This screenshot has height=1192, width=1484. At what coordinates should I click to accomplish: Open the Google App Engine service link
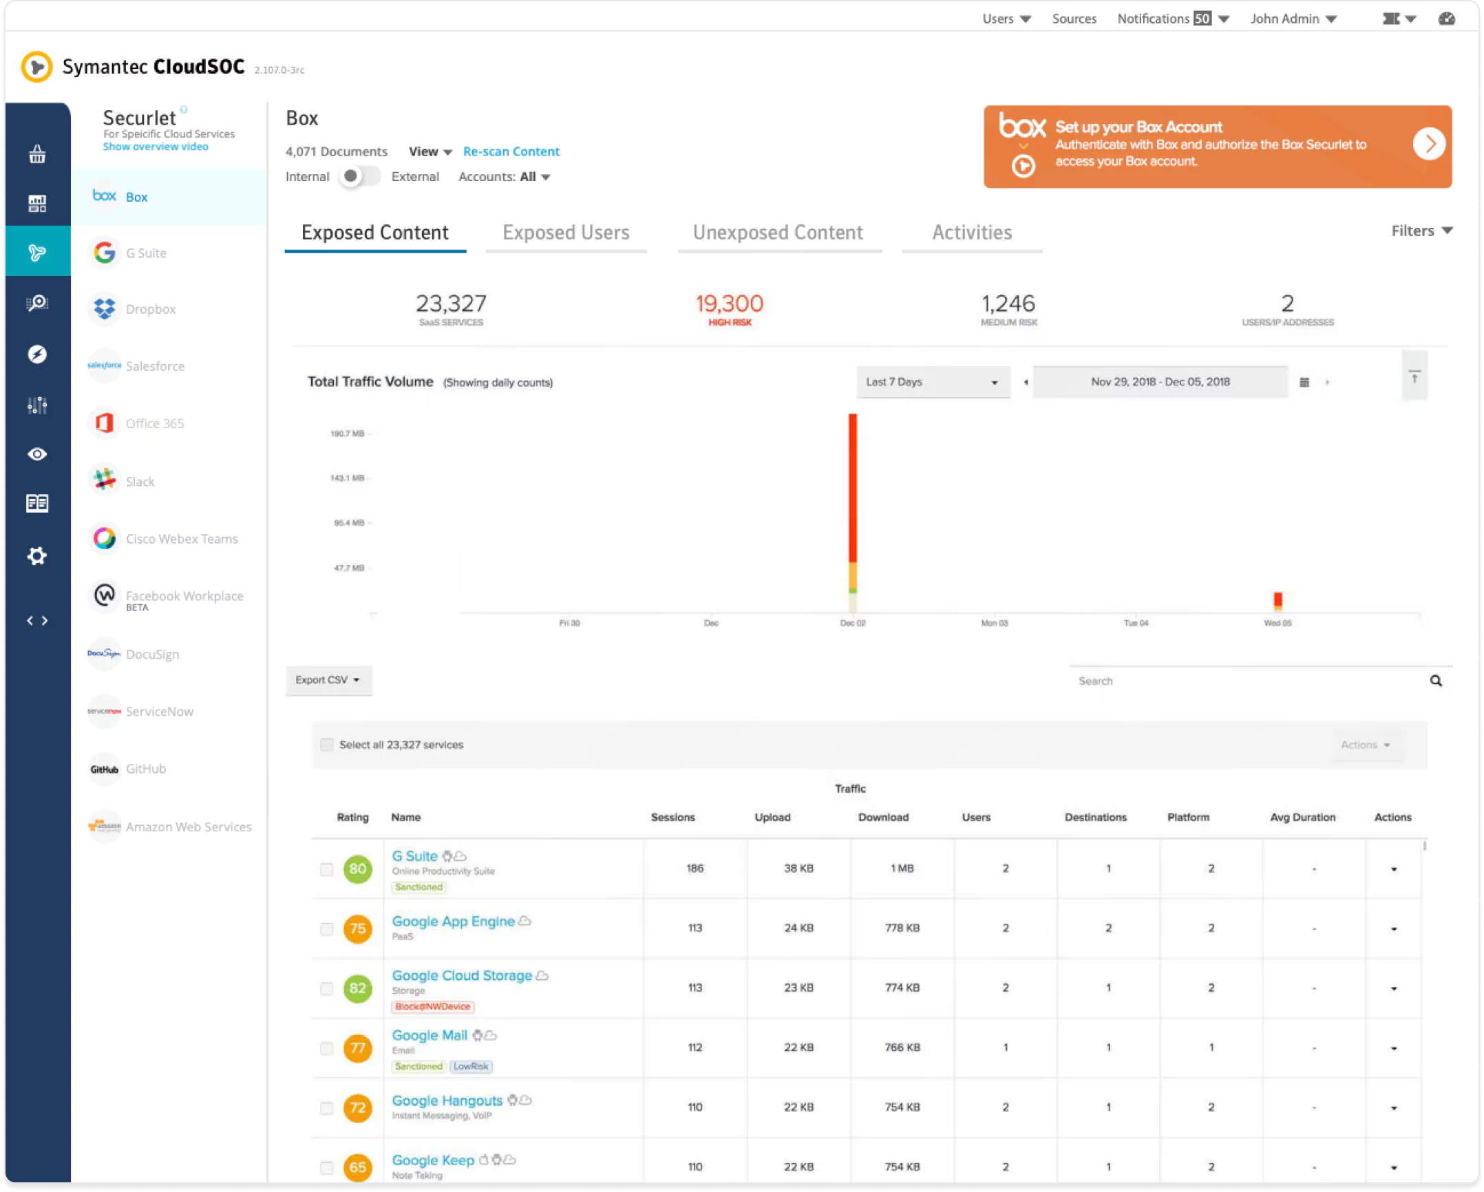point(454,922)
